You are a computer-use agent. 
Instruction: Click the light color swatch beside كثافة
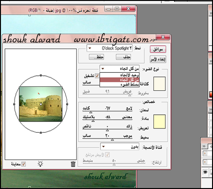(160, 84)
